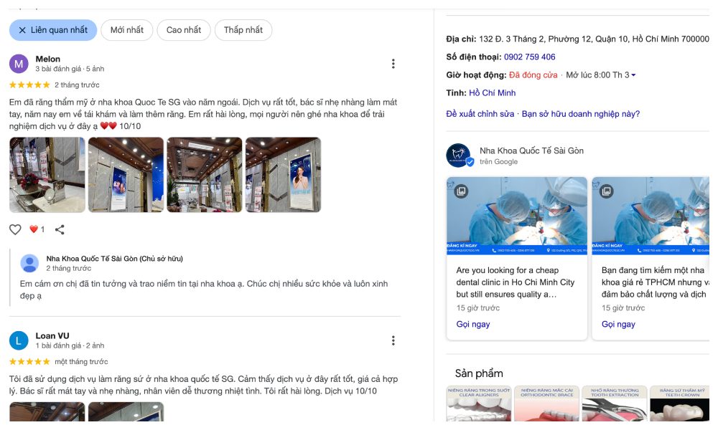The image size is (718, 430).
Task: Open tooth extraction product thumbnail
Action: [x=615, y=403]
